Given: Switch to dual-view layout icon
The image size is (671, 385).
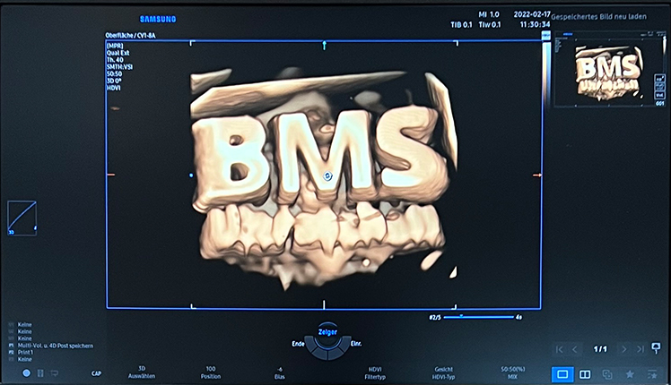Looking at the screenshot, I should pos(585,373).
